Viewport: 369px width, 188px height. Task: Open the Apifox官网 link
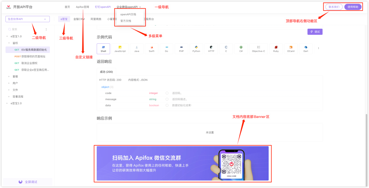click(82, 7)
